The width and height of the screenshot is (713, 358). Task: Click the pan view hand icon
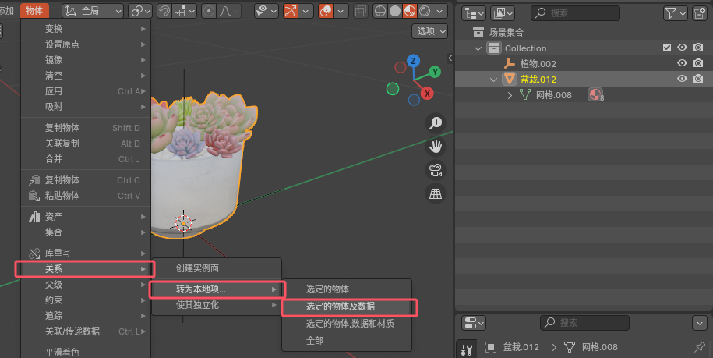click(436, 146)
